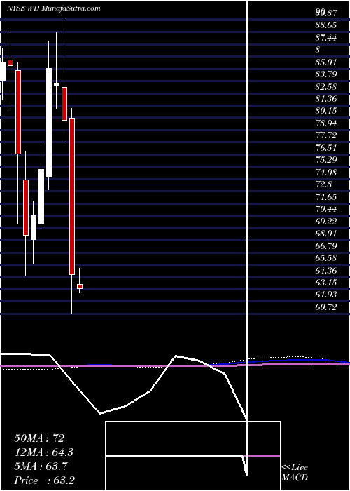Click the 76.51 price axis label

tap(326, 147)
